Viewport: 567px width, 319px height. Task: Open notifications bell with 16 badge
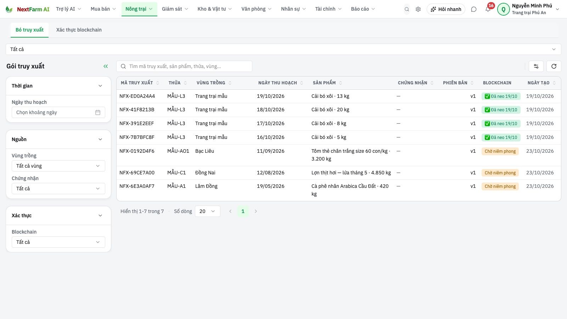(x=488, y=9)
